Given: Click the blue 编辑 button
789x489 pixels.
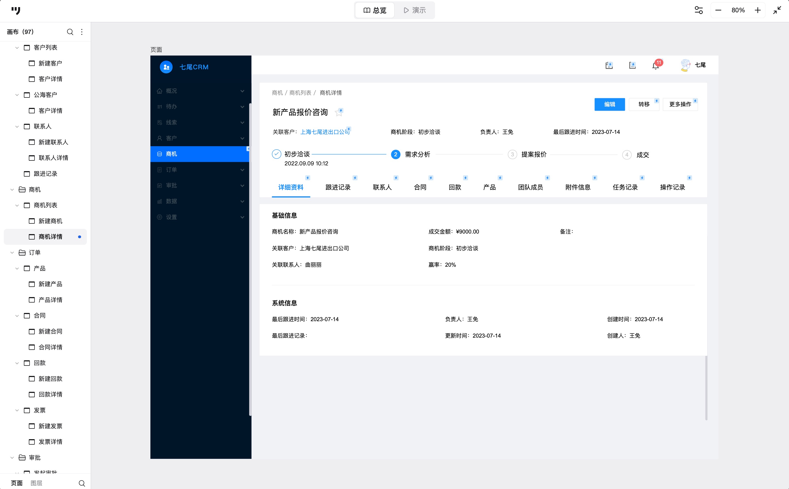Looking at the screenshot, I should pyautogui.click(x=609, y=104).
